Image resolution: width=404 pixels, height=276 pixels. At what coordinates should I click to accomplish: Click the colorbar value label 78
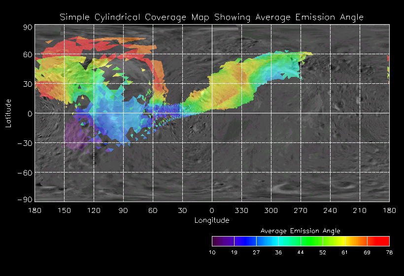[x=389, y=252]
